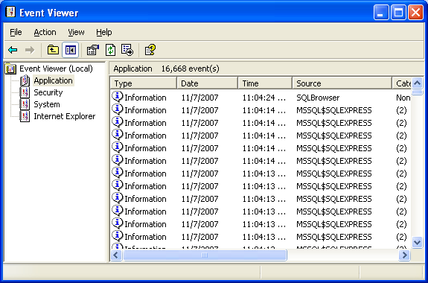The image size is (428, 283).
Task: Click the Refresh toolbar icon
Action: point(110,50)
